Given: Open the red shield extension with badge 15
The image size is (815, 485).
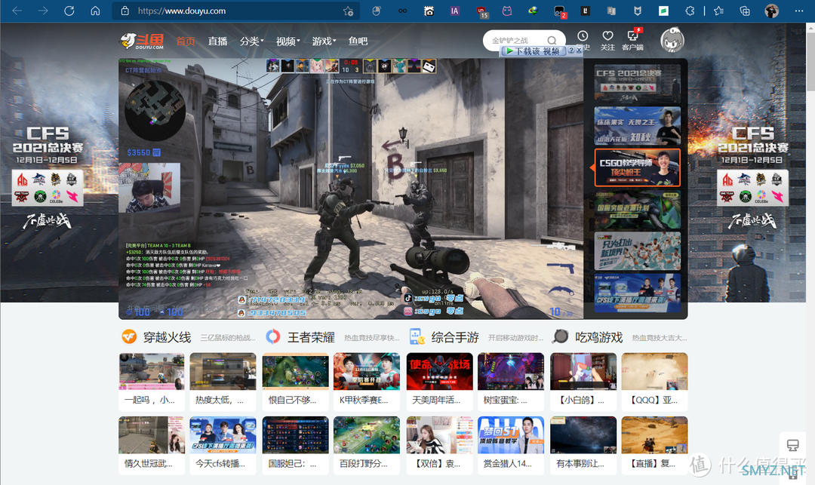Looking at the screenshot, I should (x=481, y=11).
